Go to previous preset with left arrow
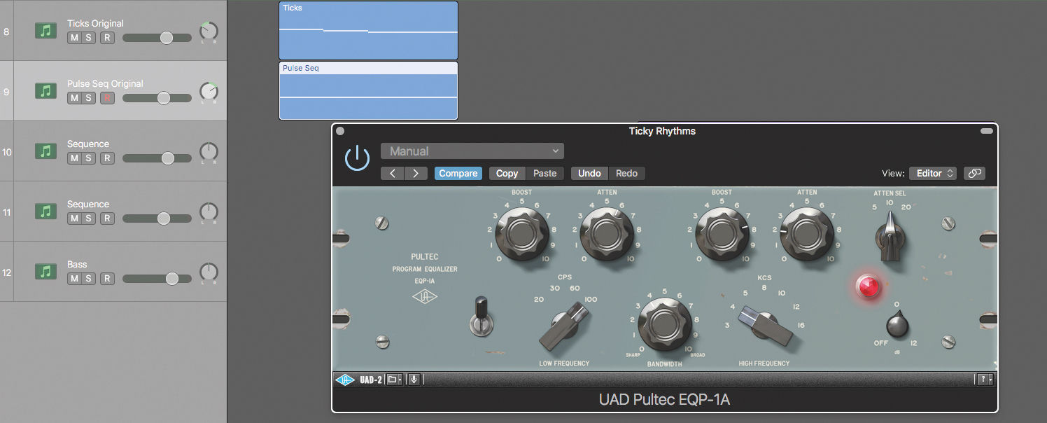The image size is (1047, 423). (x=393, y=173)
